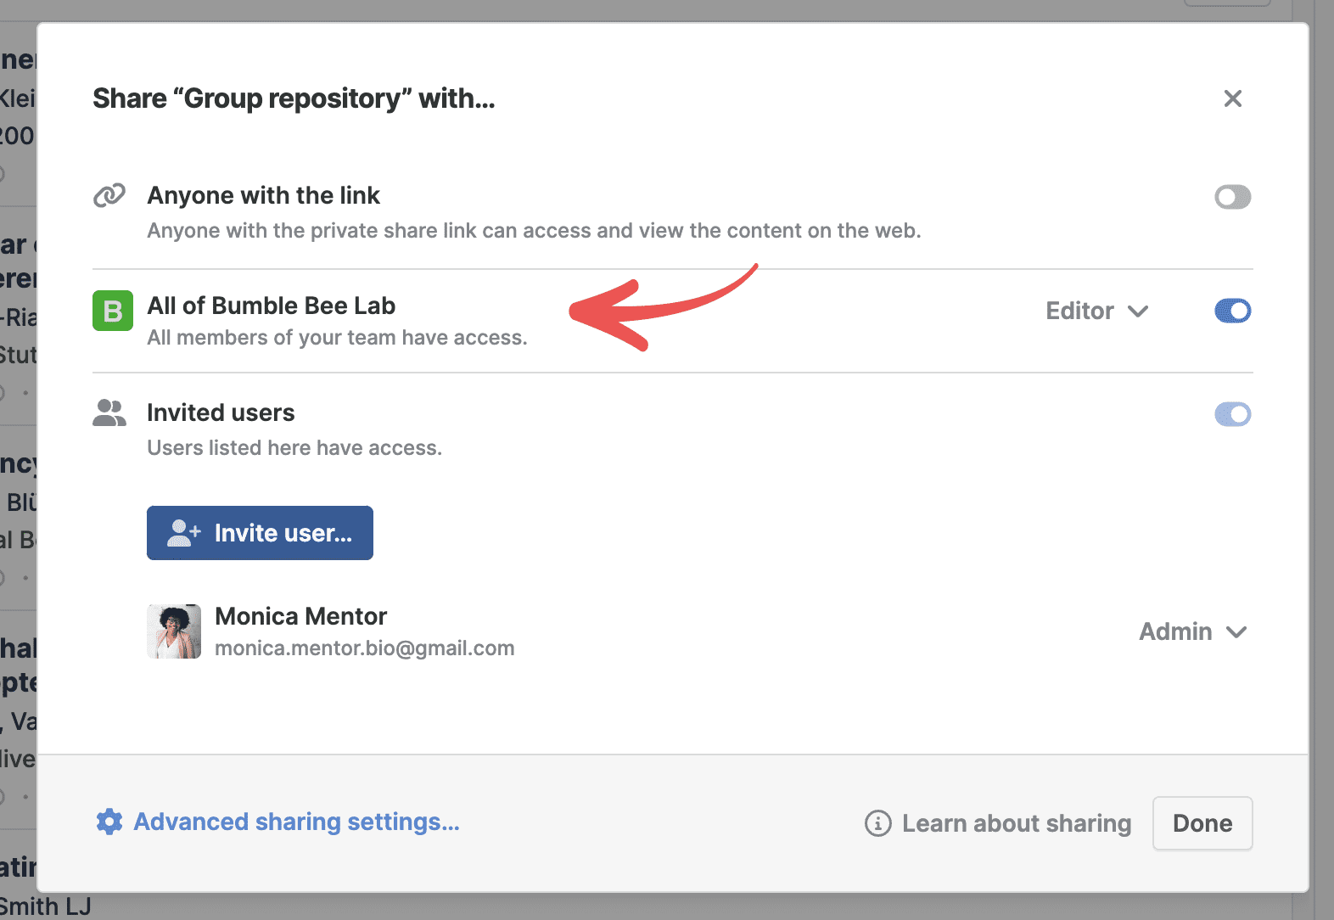Click the Monica Mentor name

(x=300, y=616)
